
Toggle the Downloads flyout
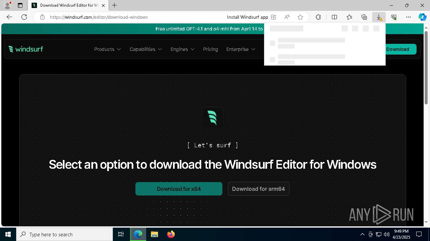(379, 17)
